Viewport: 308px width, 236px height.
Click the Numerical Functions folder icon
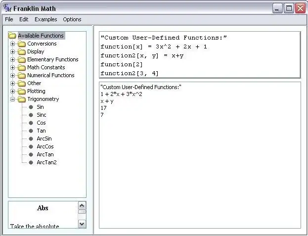[x=22, y=76]
